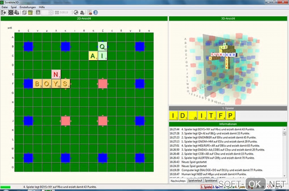Select the I tile left of T in rack
The image size is (289, 191).
click(x=202, y=116)
